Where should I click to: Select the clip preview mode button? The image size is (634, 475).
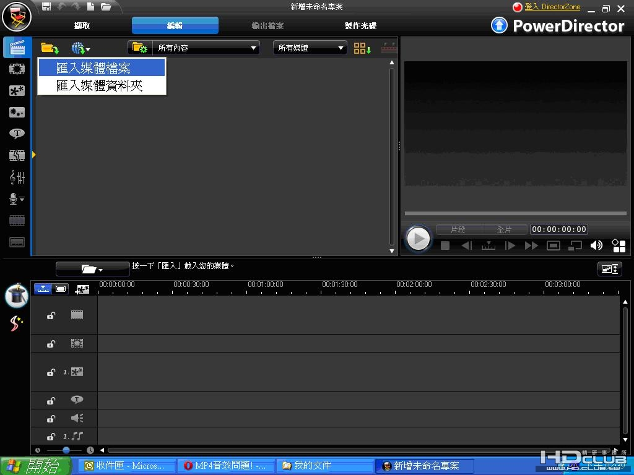point(459,229)
